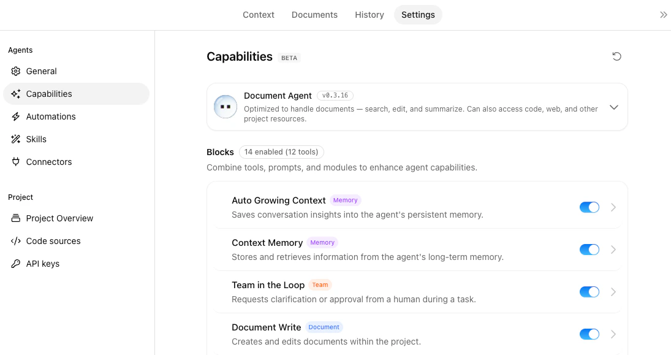The width and height of the screenshot is (671, 355).
Task: Click the BETA badge next to Capabilities
Action: click(x=289, y=58)
